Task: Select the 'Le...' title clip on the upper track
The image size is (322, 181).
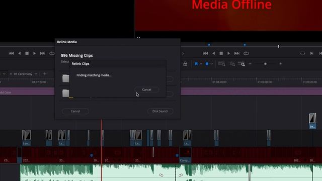Action: [312, 121]
